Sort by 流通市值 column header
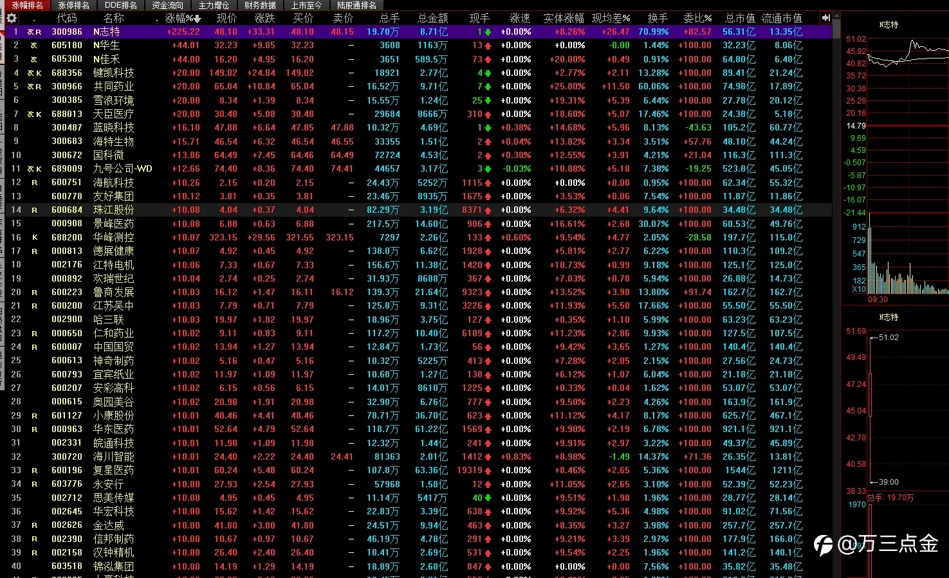The width and height of the screenshot is (949, 578). pyautogui.click(x=782, y=18)
